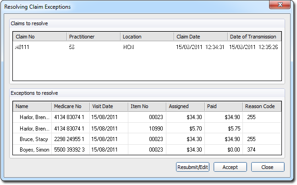The image size is (297, 185).
Task: Click the Visit Date column header
Action: point(108,106)
